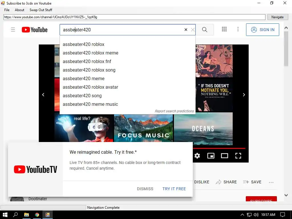Open the YouTube apps grid icon
This screenshot has width=292, height=219.
click(x=224, y=29)
